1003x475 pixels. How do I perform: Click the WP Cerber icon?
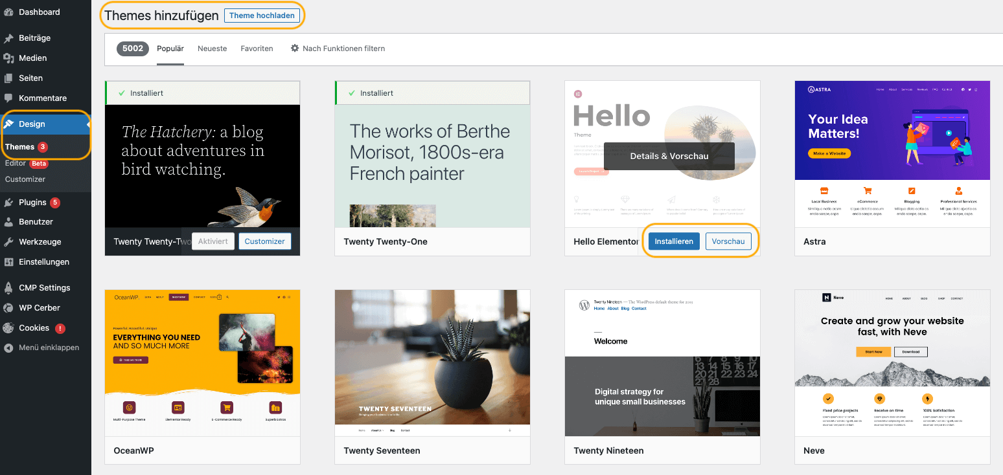pyautogui.click(x=8, y=308)
